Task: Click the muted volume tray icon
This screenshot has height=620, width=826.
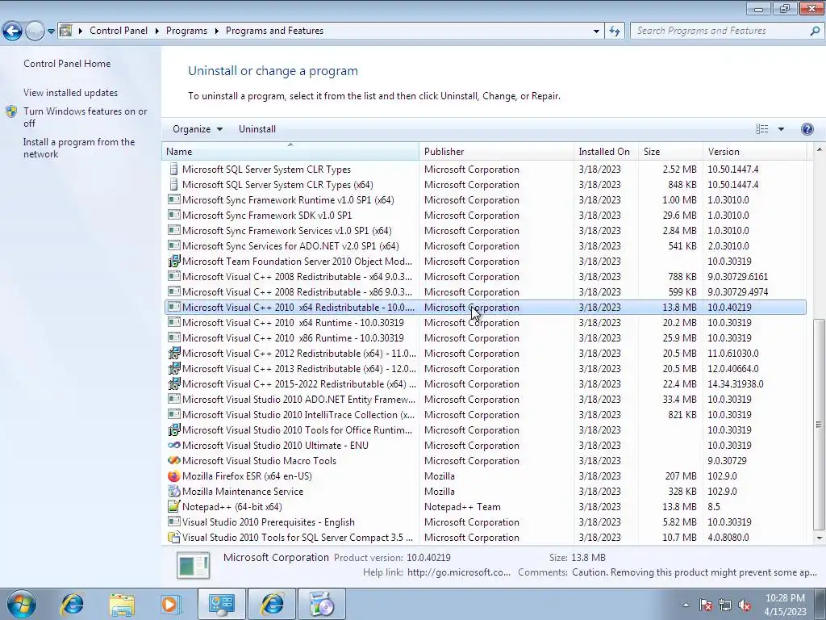Action: 745,605
